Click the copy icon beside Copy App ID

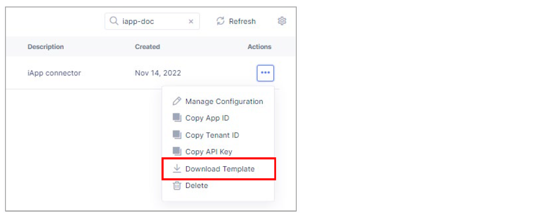[176, 118]
